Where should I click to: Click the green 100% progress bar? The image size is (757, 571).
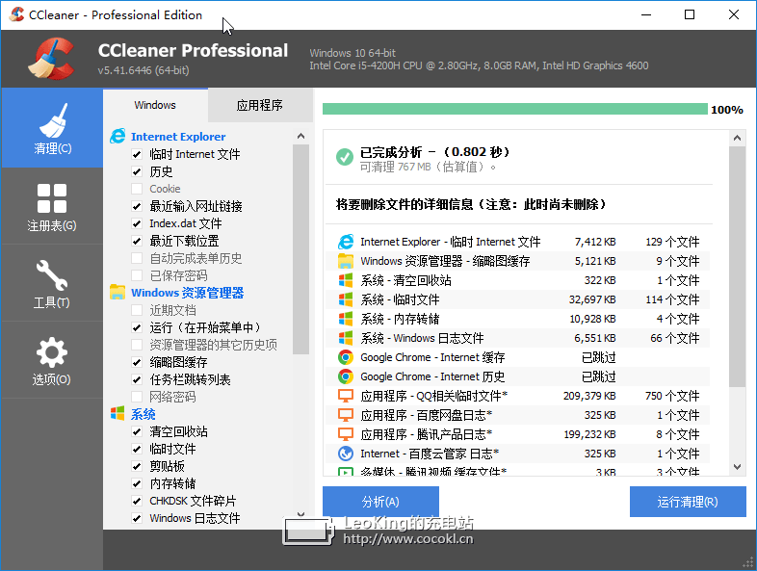pos(515,109)
